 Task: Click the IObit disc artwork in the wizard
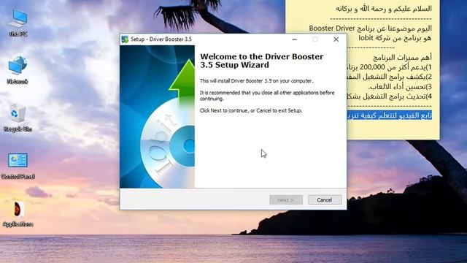(158, 117)
